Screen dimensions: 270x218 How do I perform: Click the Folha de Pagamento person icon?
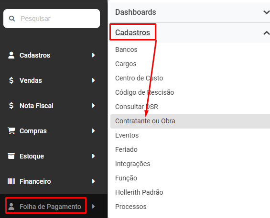pyautogui.click(x=11, y=207)
